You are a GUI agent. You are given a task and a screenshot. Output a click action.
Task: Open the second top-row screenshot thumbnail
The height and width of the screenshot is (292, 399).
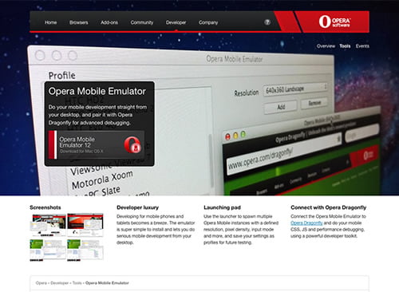(x=85, y=225)
